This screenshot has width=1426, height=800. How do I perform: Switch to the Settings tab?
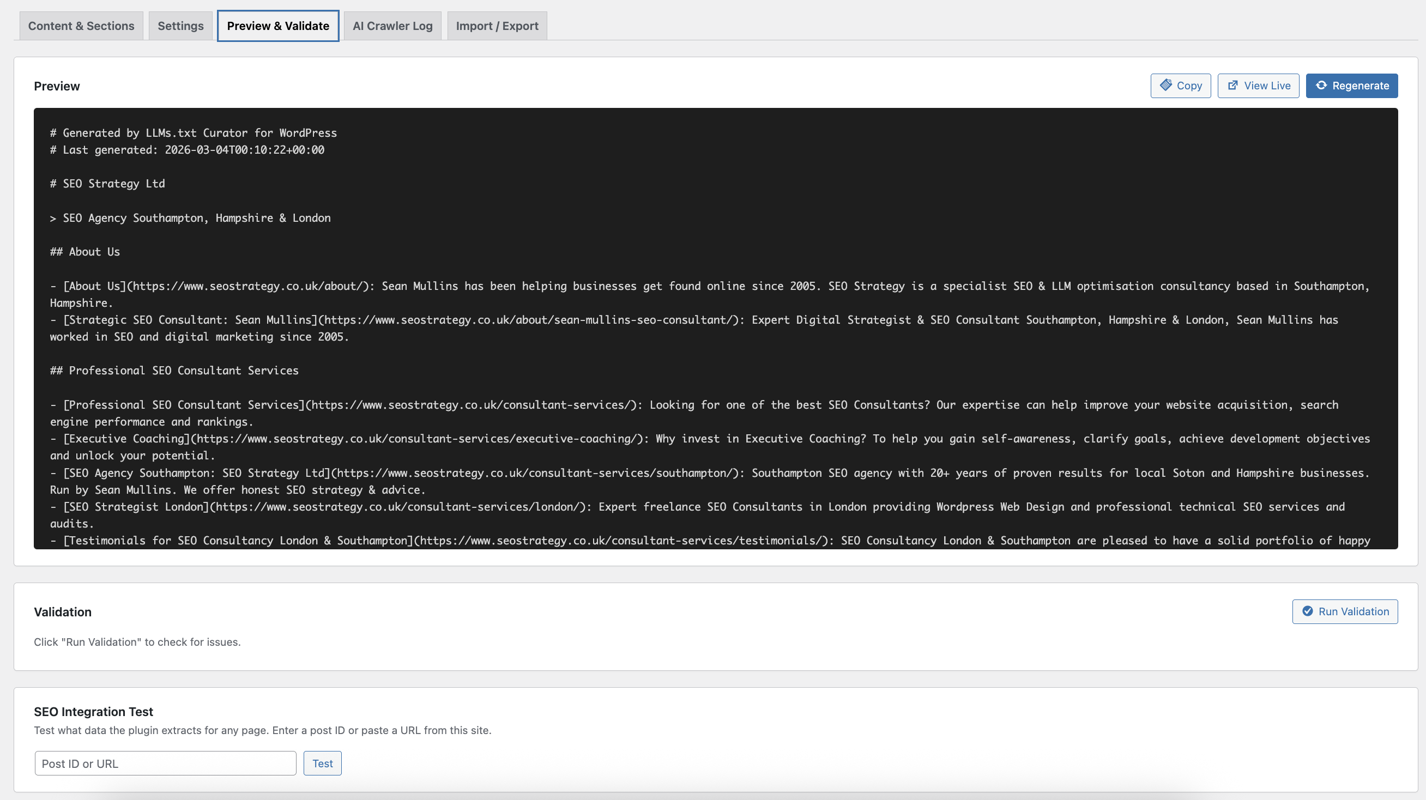tap(180, 26)
